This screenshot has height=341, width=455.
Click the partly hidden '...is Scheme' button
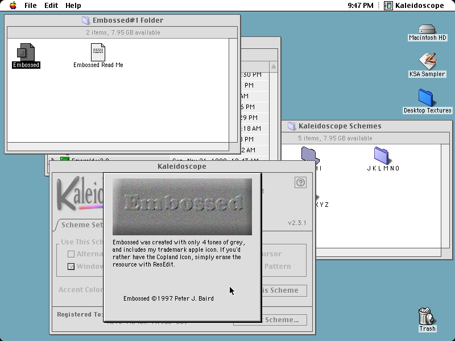click(x=284, y=290)
